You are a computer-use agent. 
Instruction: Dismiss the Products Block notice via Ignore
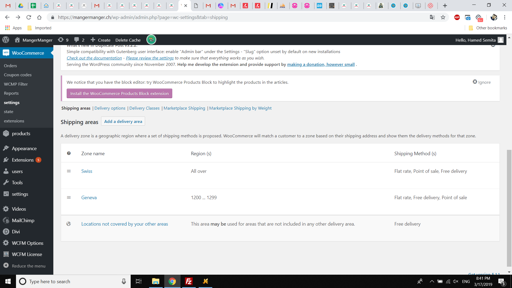click(482, 82)
